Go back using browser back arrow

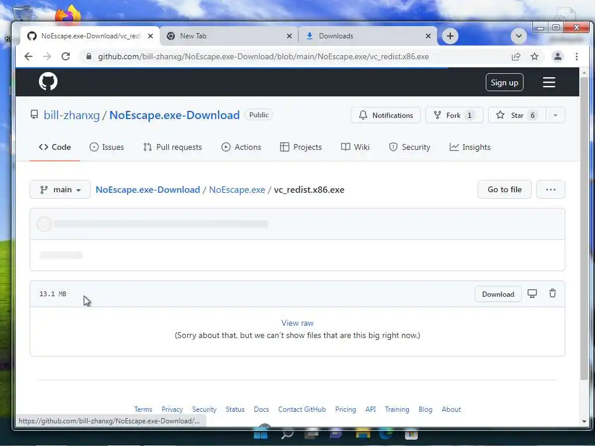click(28, 56)
